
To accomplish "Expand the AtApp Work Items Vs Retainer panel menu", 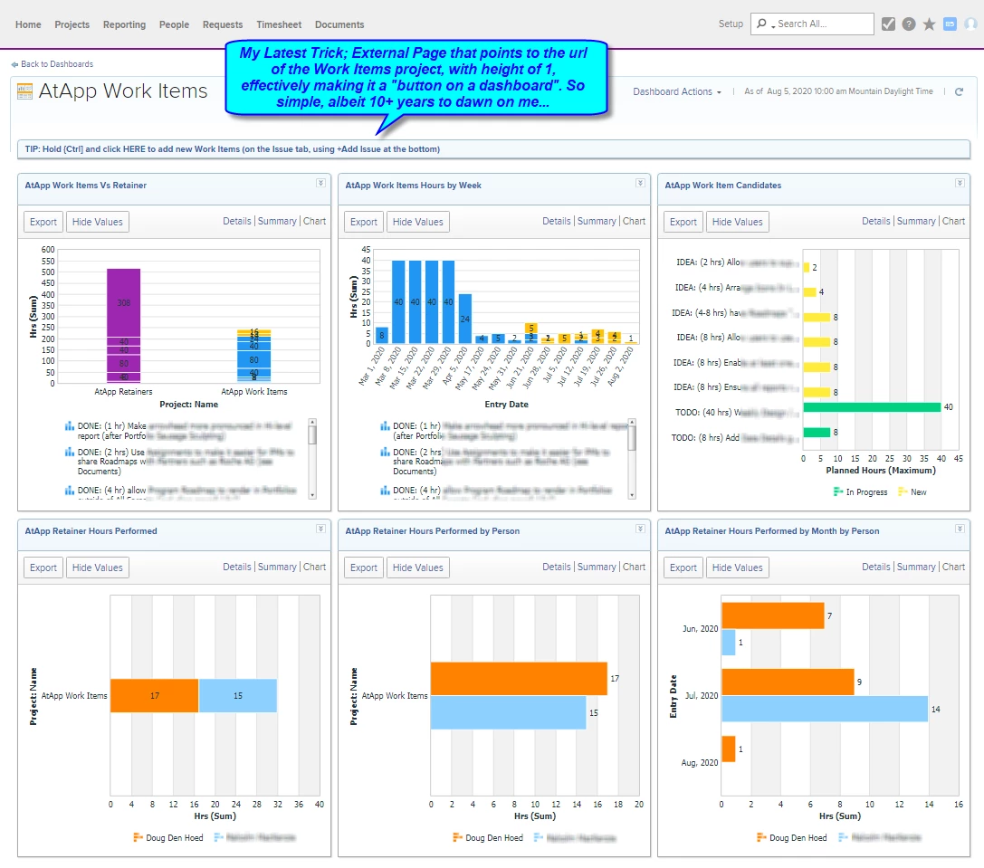I will pyautogui.click(x=320, y=183).
